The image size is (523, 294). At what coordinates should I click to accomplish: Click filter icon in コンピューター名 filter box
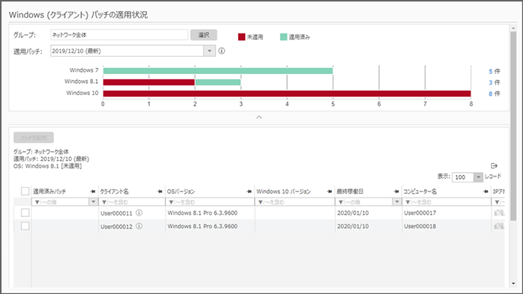point(408,202)
